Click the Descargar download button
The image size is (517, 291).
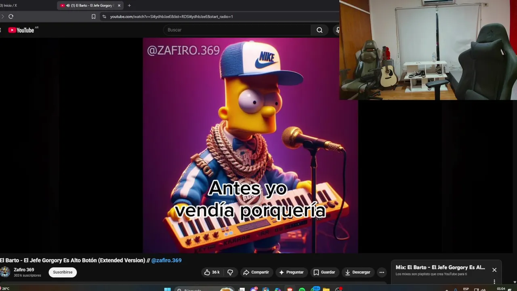[358, 272]
